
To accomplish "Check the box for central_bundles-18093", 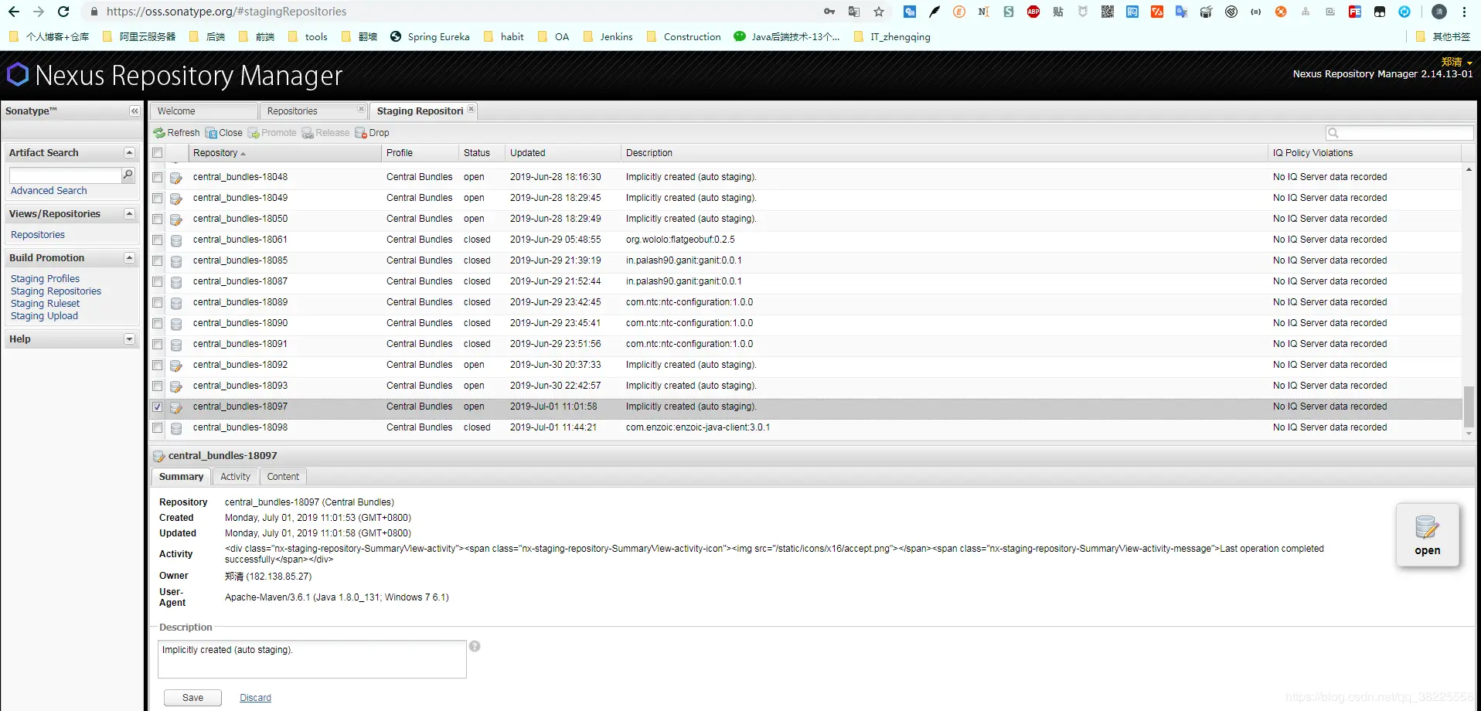I will (158, 386).
